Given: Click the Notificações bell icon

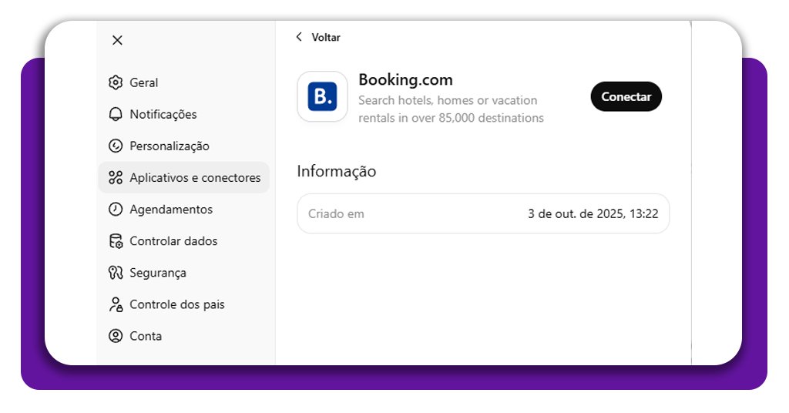Looking at the screenshot, I should click(x=116, y=114).
